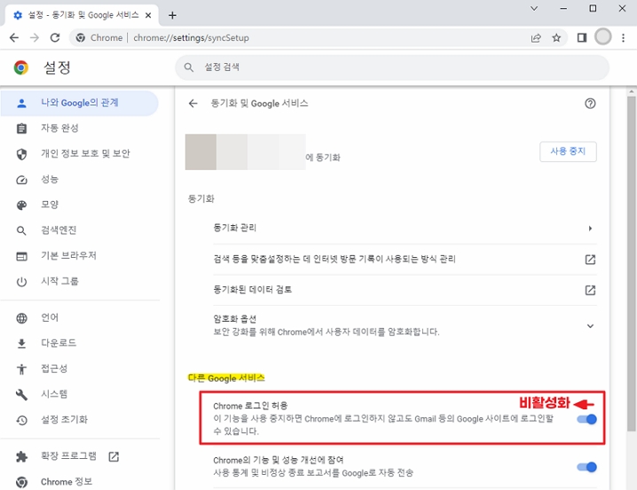The width and height of the screenshot is (637, 490).
Task: Open the side panel icon
Action: (582, 38)
